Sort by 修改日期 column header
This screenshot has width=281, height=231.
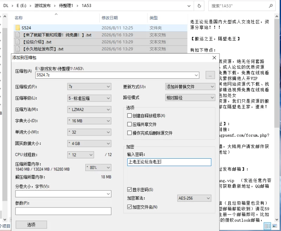pyautogui.click(x=110, y=18)
